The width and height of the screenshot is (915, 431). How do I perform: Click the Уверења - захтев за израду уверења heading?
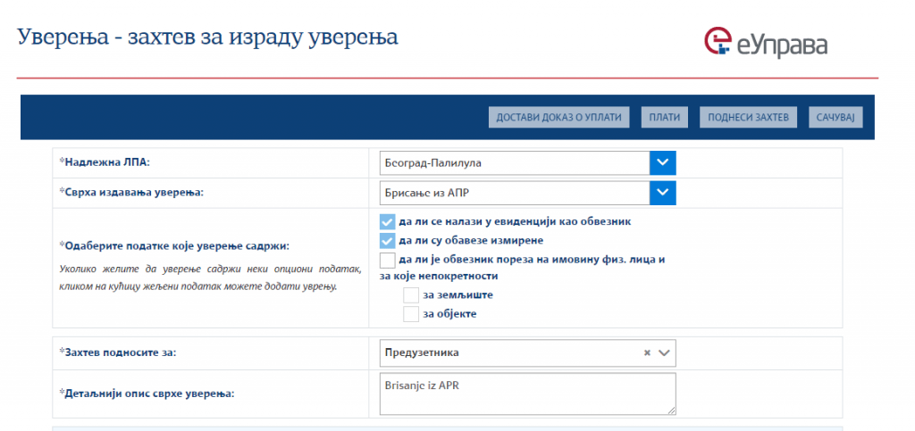click(x=207, y=37)
